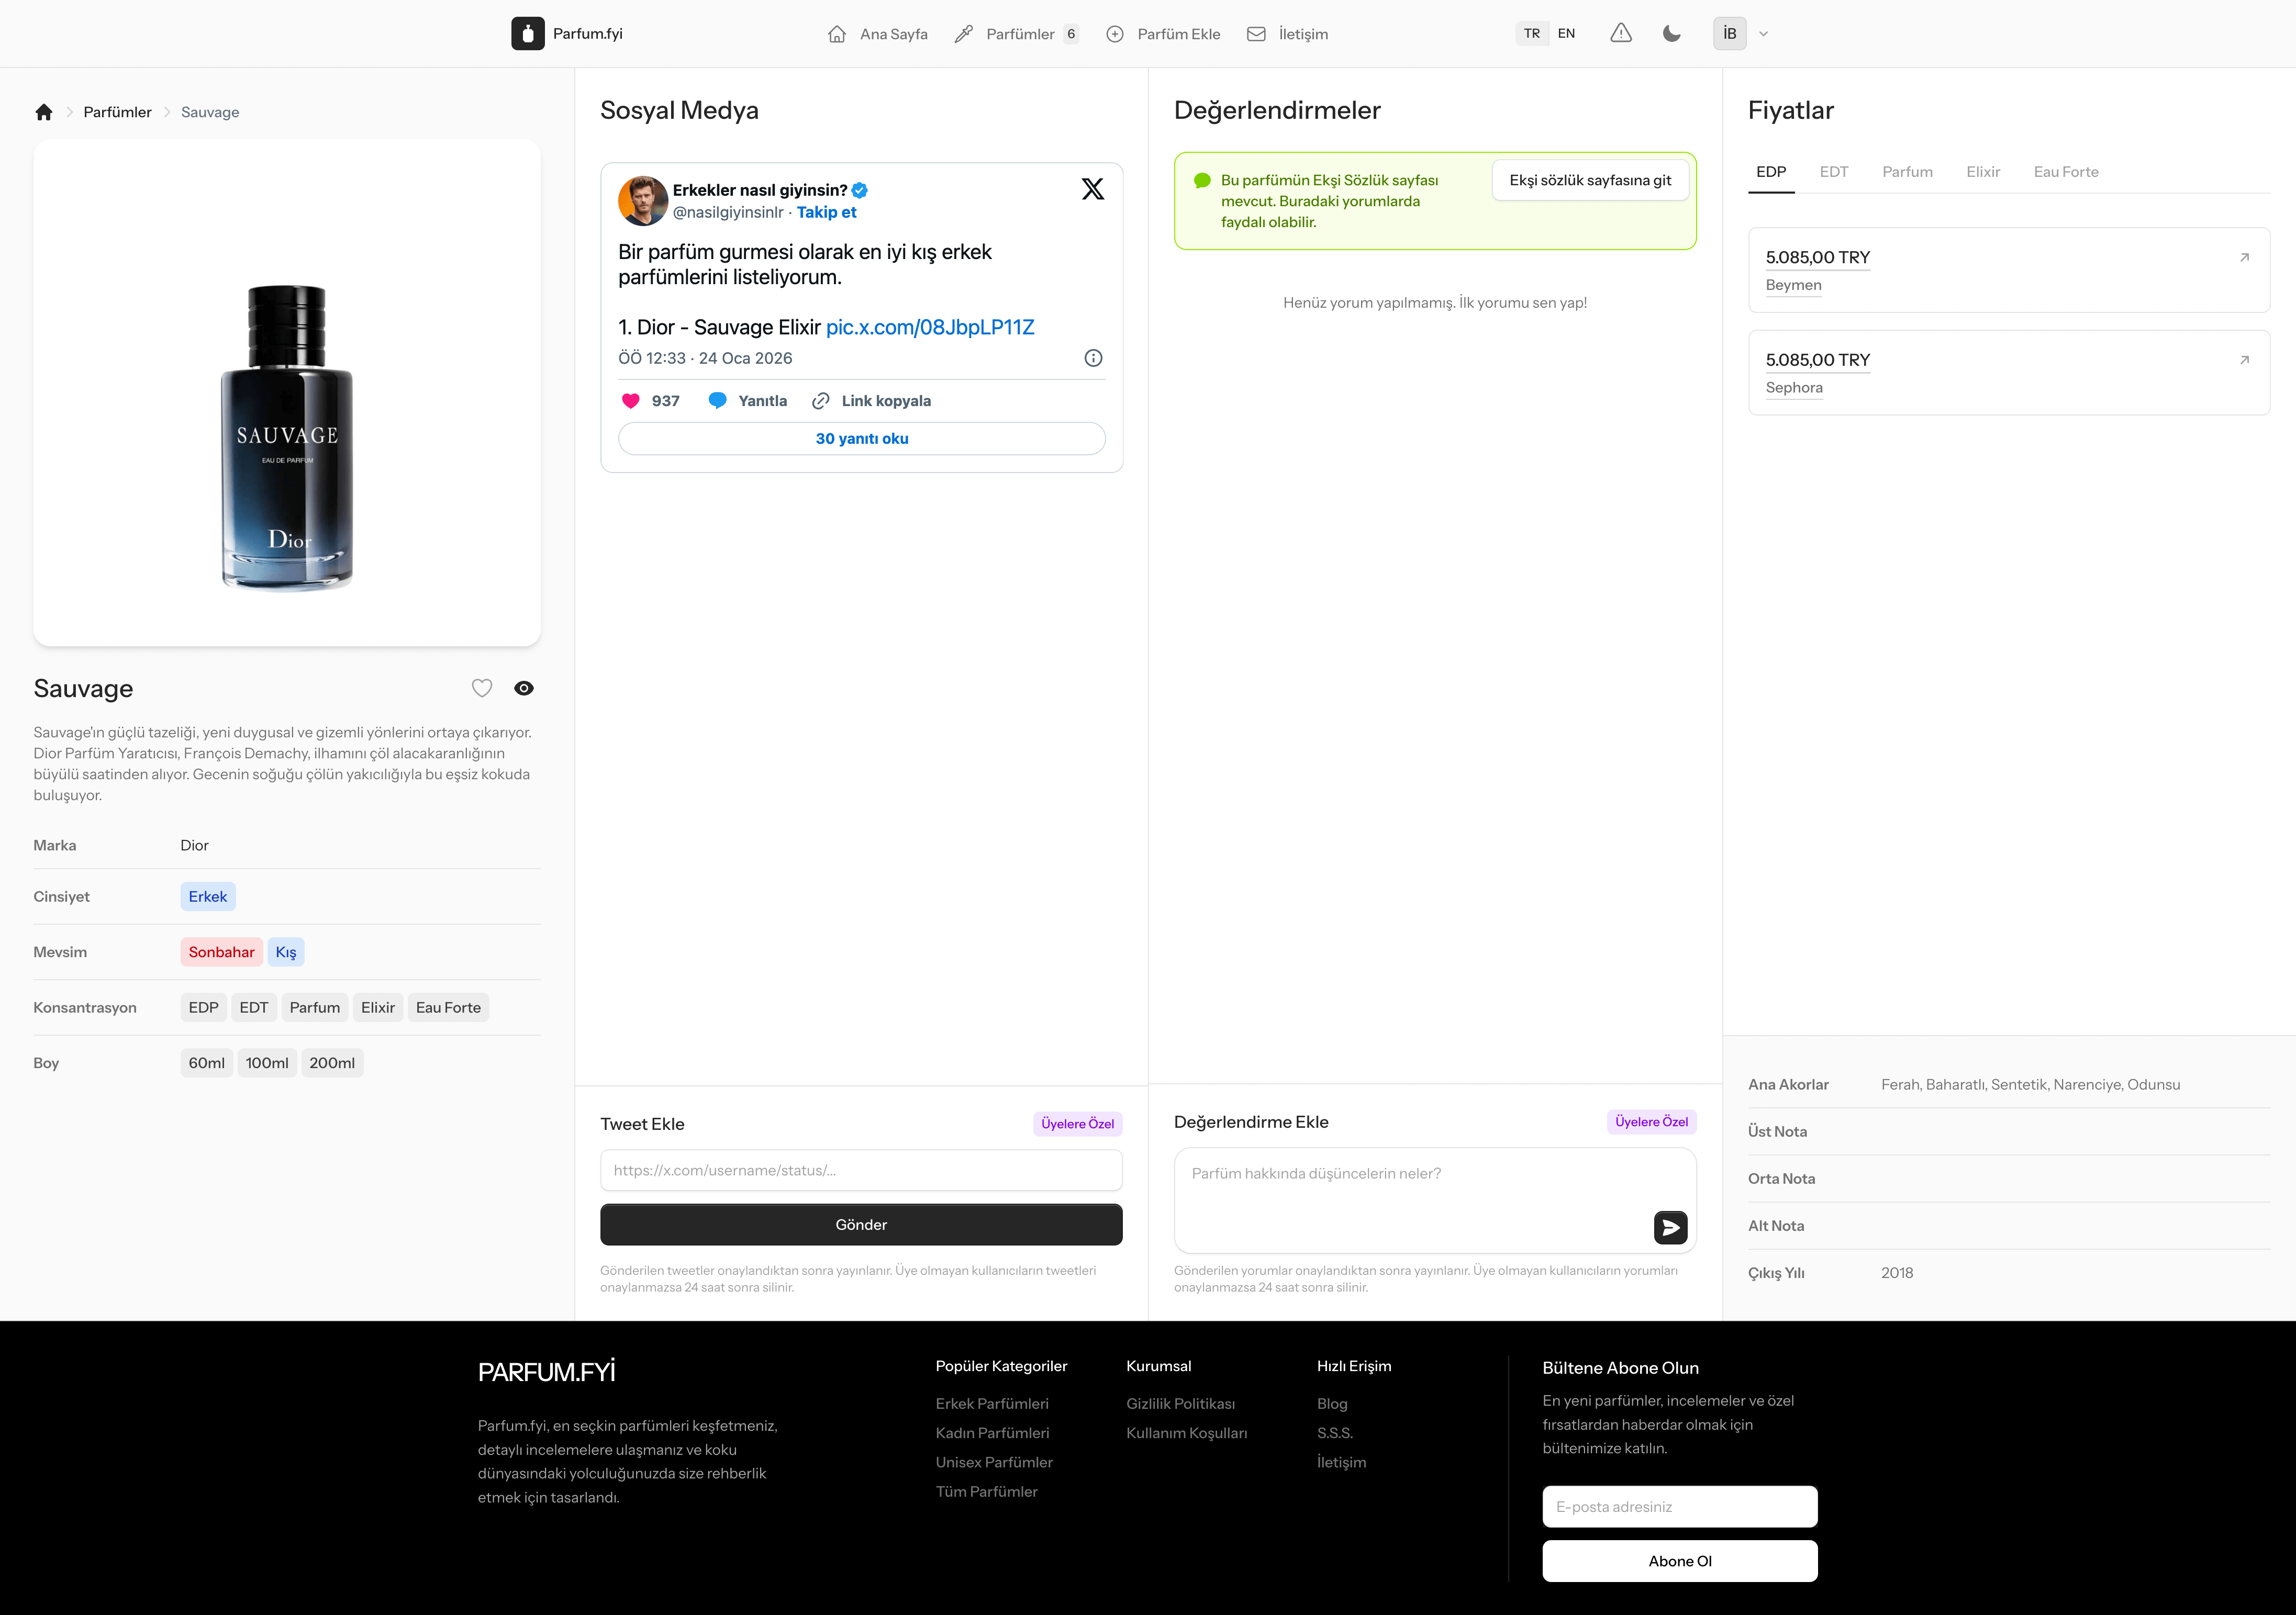2296x1615 pixels.
Task: Send the review with the arrow icon
Action: coord(1670,1227)
